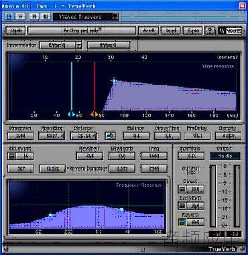This screenshot has height=255, width=248.
Task: Open the Save menu
Action: [x=193, y=31]
